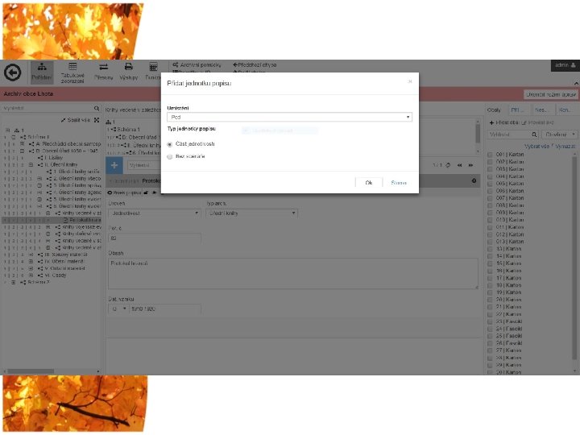
Task: Open Tabulkové zobrazení table view
Action: coord(72,72)
